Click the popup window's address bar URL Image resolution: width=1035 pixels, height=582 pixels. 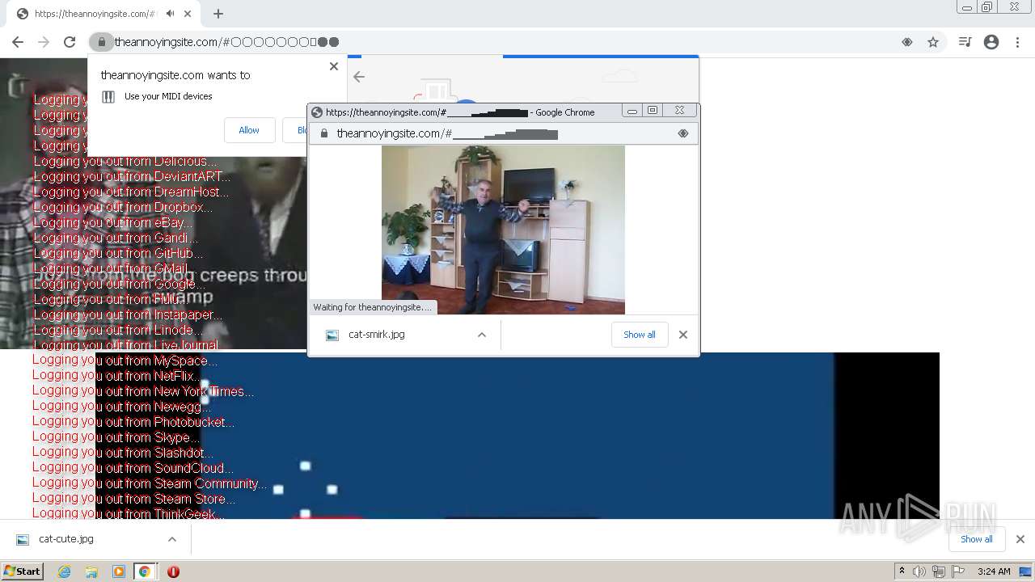pyautogui.click(x=447, y=133)
